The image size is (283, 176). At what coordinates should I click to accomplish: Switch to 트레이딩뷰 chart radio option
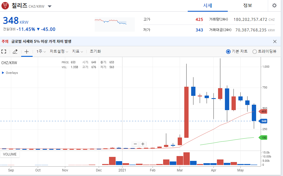coord(254,52)
